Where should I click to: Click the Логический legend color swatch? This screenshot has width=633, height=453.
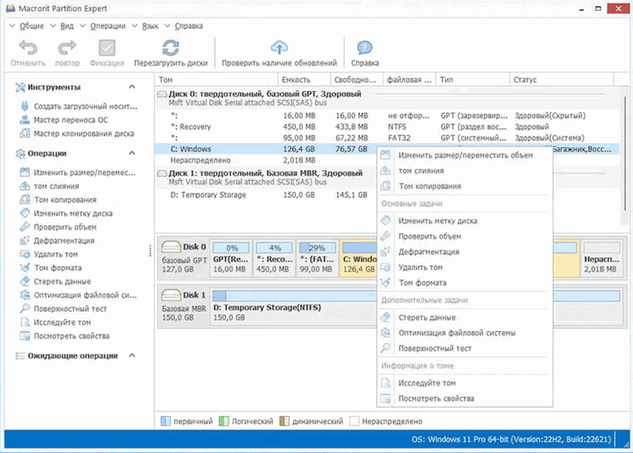pyautogui.click(x=223, y=421)
